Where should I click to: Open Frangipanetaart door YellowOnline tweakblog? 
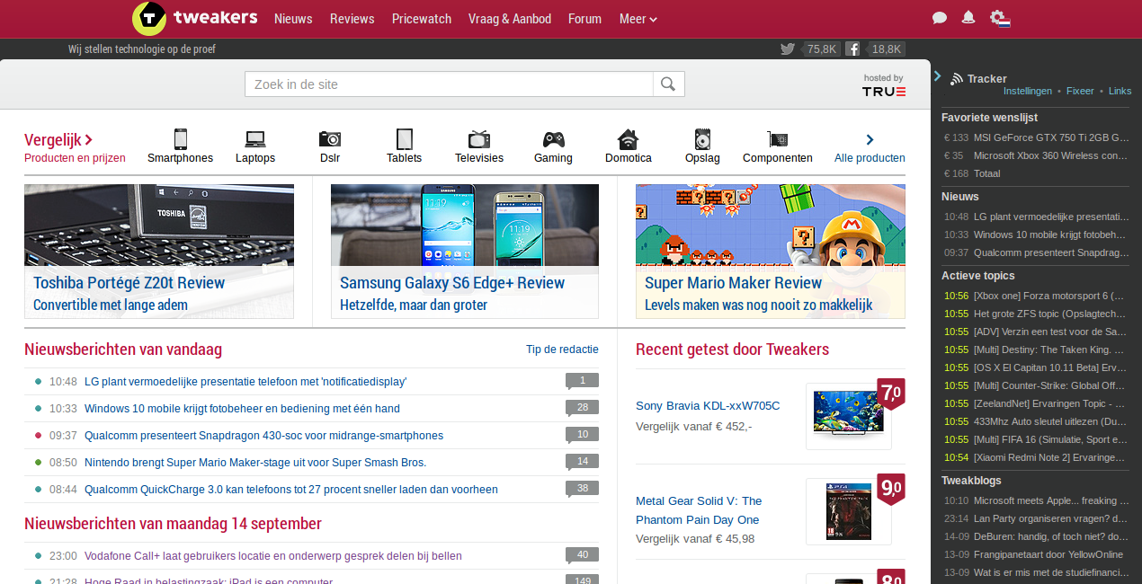coord(1048,554)
